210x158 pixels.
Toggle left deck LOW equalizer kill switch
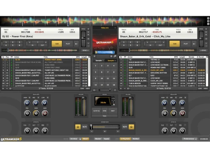tap(47, 97)
